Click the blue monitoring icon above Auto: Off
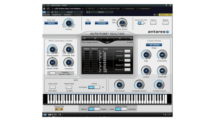Image resolution: width=215 pixels, height=121 pixels. tap(44, 12)
